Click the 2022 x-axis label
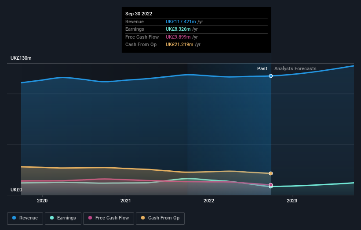Screen dimensions: 361x230 tap(209, 201)
